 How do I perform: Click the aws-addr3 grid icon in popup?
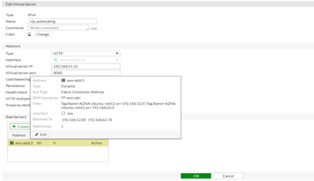(63, 80)
